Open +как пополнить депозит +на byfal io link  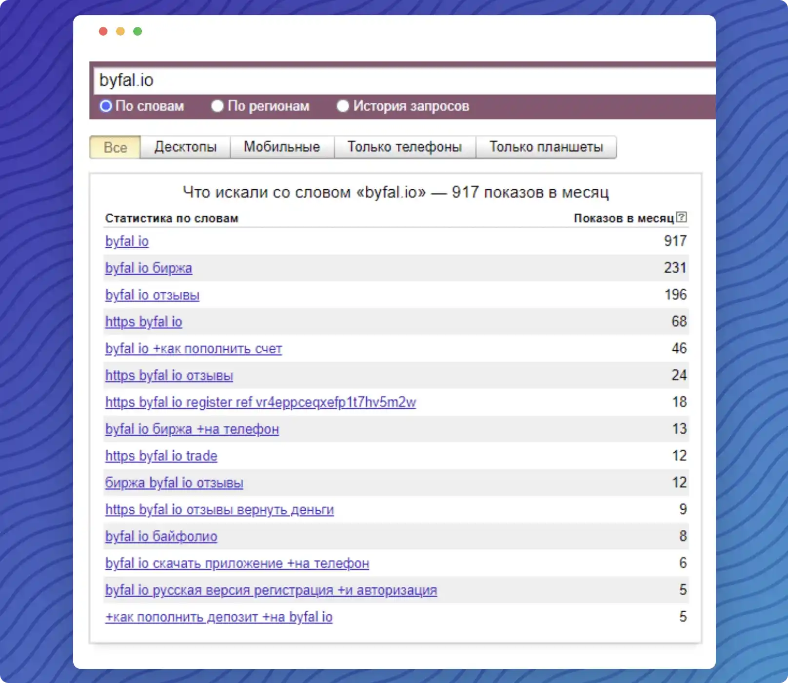[219, 617]
